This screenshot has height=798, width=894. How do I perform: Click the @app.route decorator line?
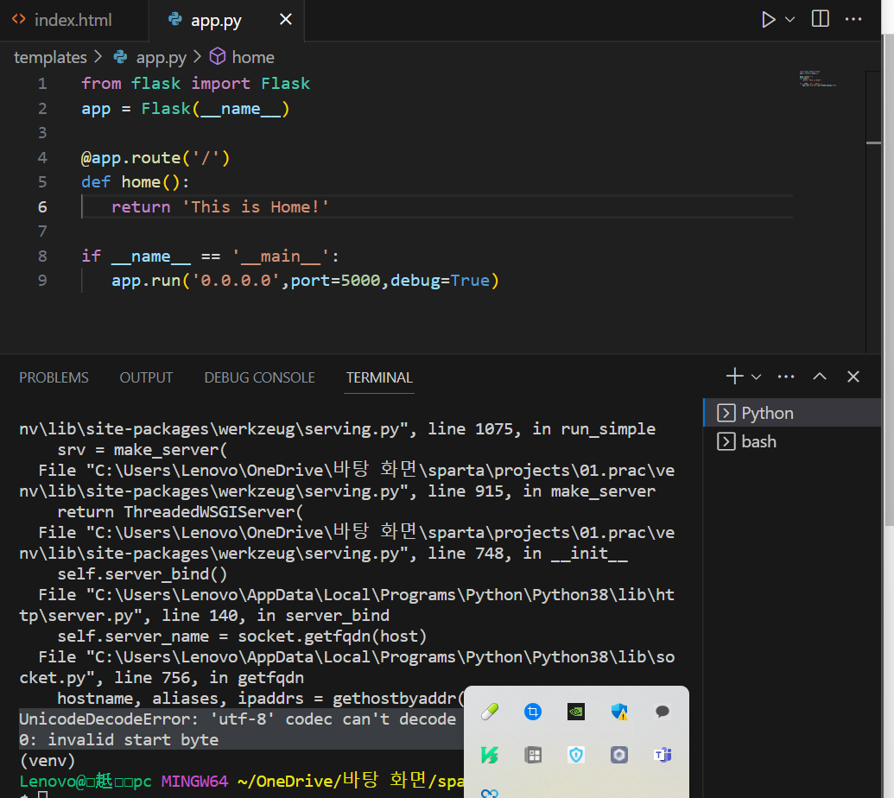(155, 158)
